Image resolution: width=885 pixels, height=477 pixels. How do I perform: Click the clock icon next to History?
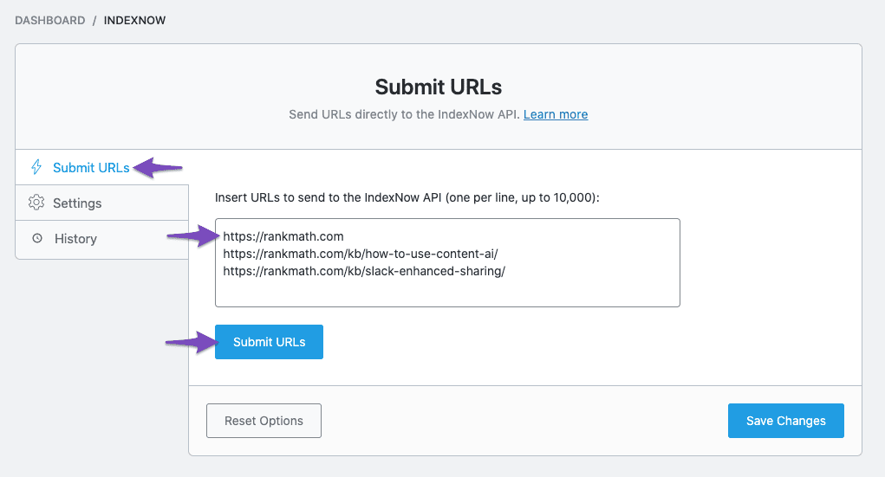(37, 238)
